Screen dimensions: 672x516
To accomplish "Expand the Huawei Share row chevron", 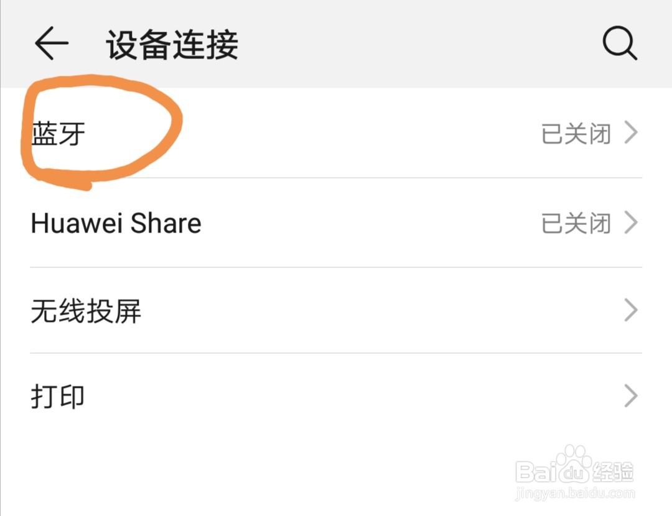I will [631, 223].
